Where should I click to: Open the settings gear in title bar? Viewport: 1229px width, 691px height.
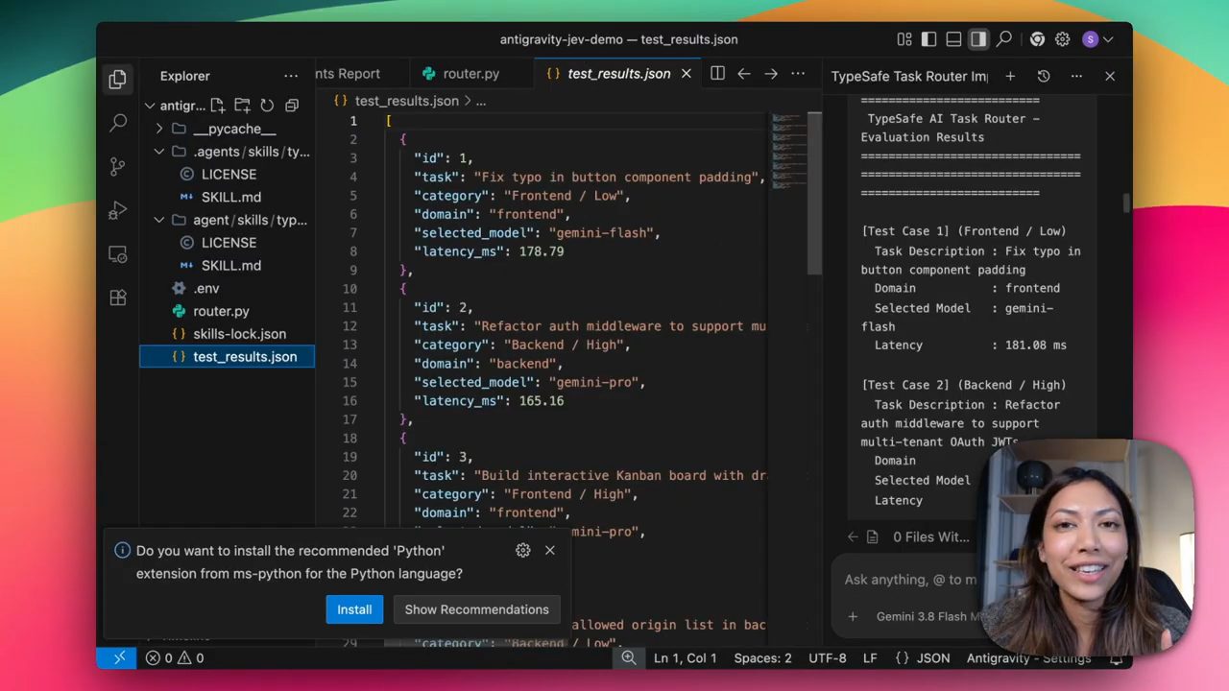click(x=1062, y=39)
